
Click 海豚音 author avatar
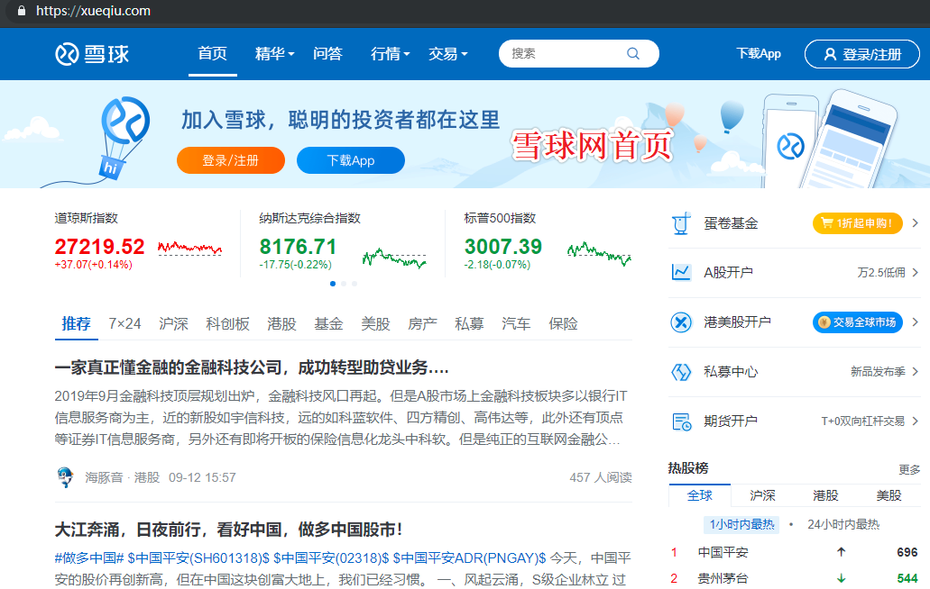click(65, 477)
